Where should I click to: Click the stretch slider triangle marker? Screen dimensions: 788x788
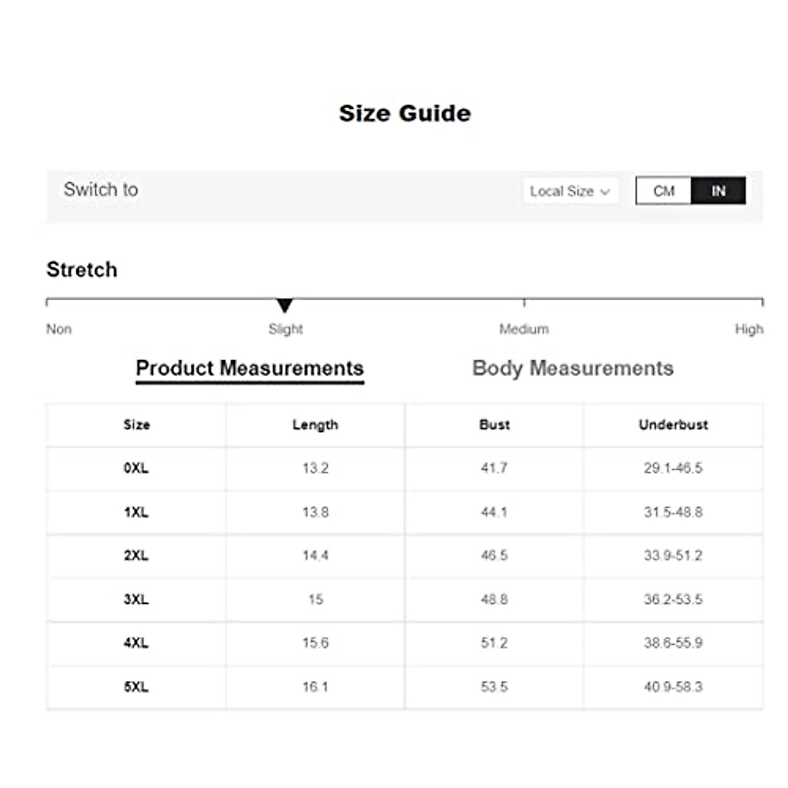point(284,305)
